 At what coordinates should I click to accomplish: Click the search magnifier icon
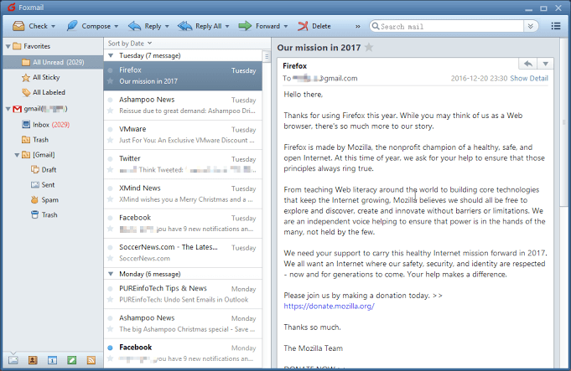pos(376,26)
